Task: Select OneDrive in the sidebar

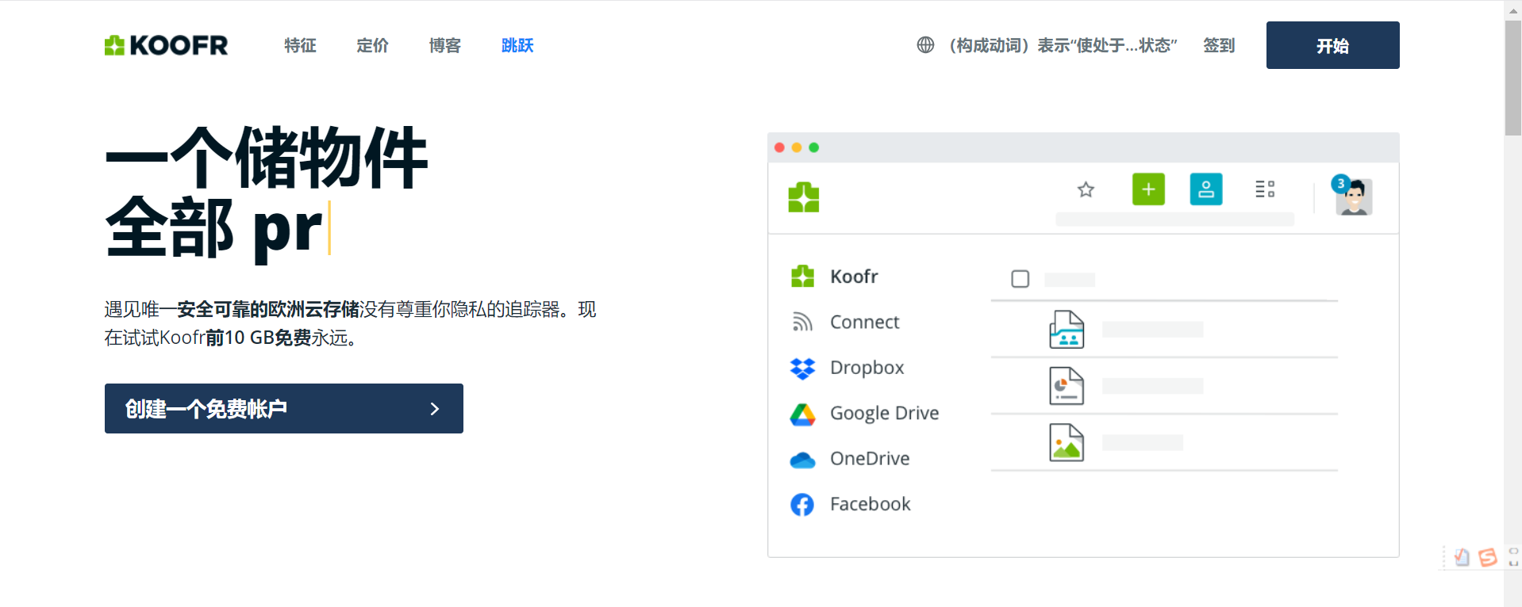Action: (x=870, y=459)
